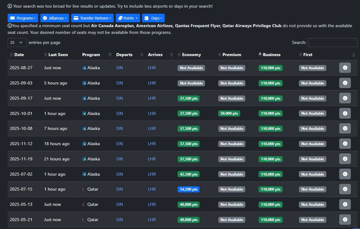This screenshot has width=360, height=229.
Task: Select 110,000 pts Business on 2025-10-08
Action: [270, 128]
